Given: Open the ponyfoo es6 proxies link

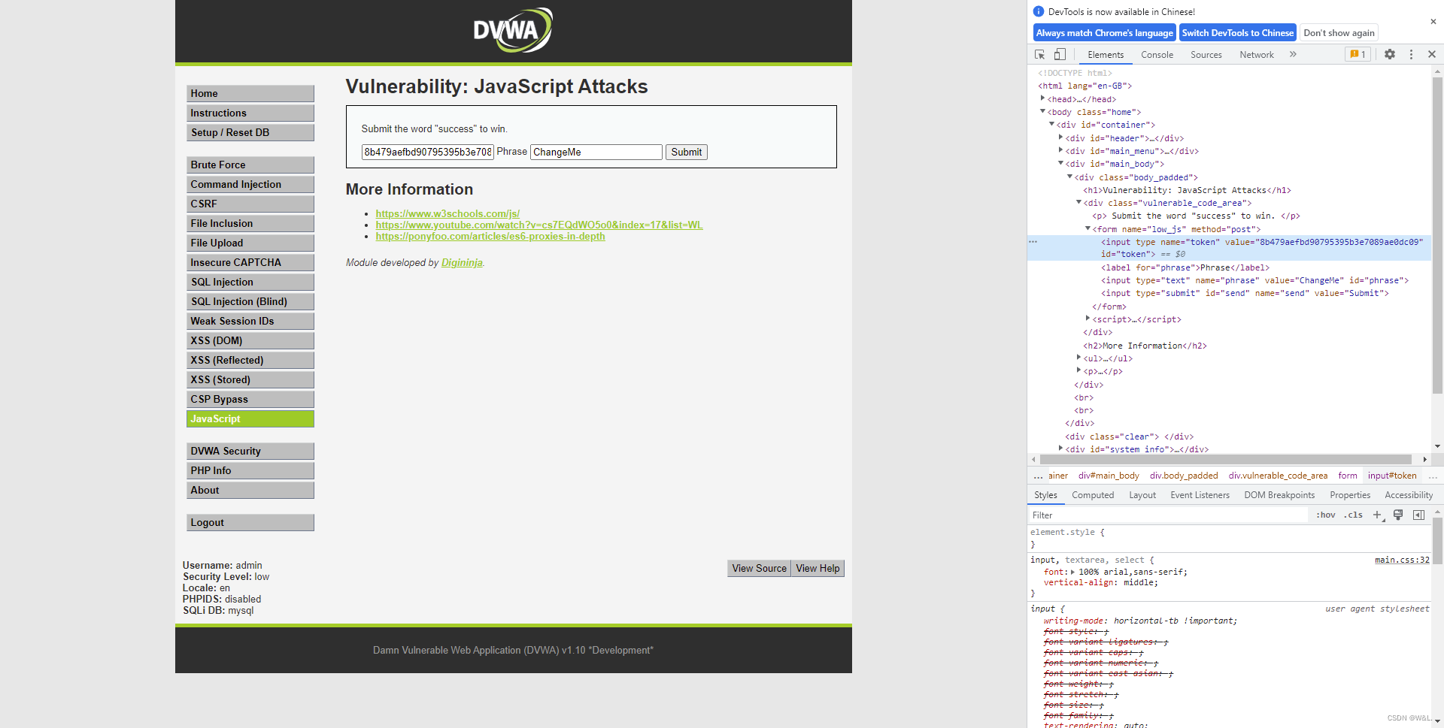Looking at the screenshot, I should [490, 236].
